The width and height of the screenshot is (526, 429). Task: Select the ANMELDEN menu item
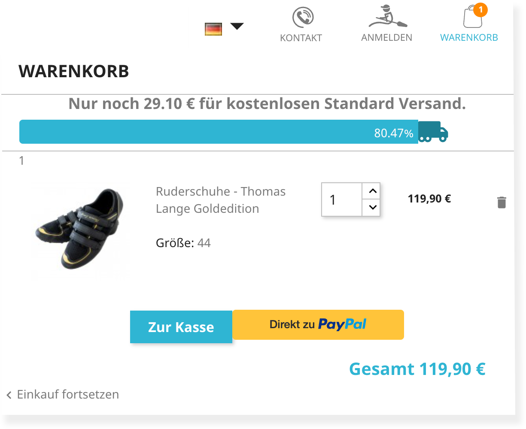point(387,38)
